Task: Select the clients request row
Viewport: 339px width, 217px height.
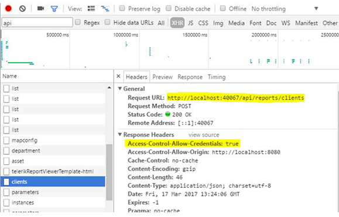Action: click(53, 182)
